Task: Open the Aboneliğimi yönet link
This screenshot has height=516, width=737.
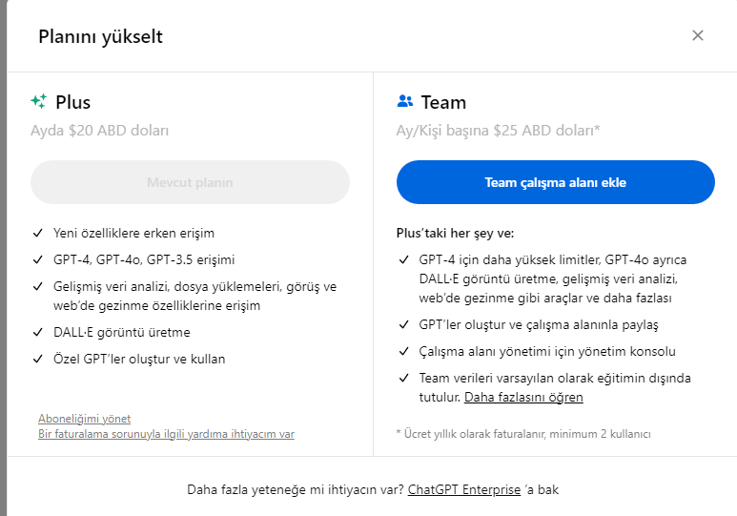Action: (x=84, y=419)
